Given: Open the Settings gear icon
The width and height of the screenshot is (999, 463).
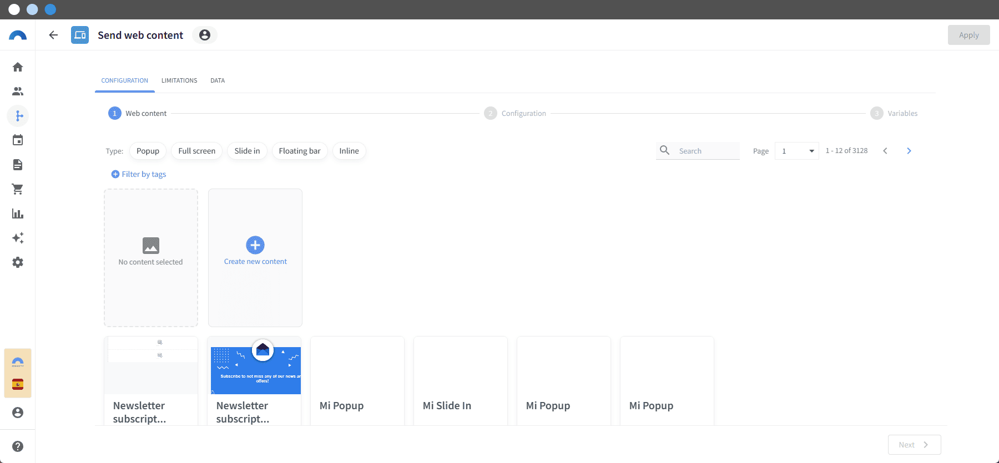Looking at the screenshot, I should (x=18, y=262).
